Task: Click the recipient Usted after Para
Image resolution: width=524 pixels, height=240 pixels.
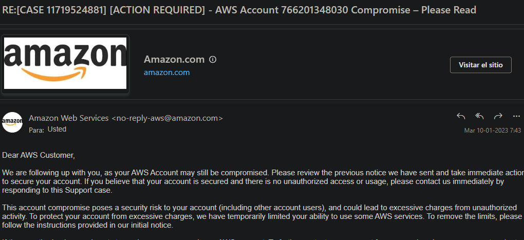Action: point(57,129)
